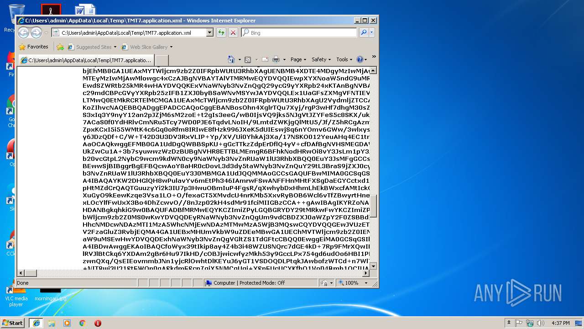Click the address bar showing TMT7.application.xml
The width and height of the screenshot is (584, 329).
coord(129,32)
